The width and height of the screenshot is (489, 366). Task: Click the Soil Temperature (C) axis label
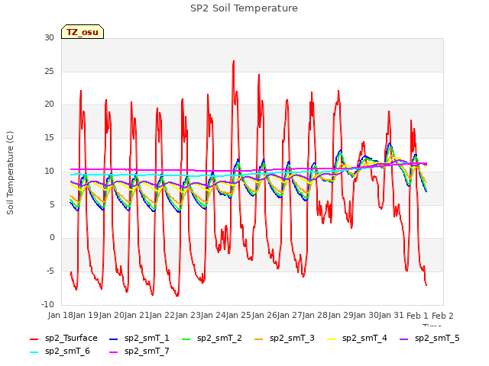[x=10, y=173]
